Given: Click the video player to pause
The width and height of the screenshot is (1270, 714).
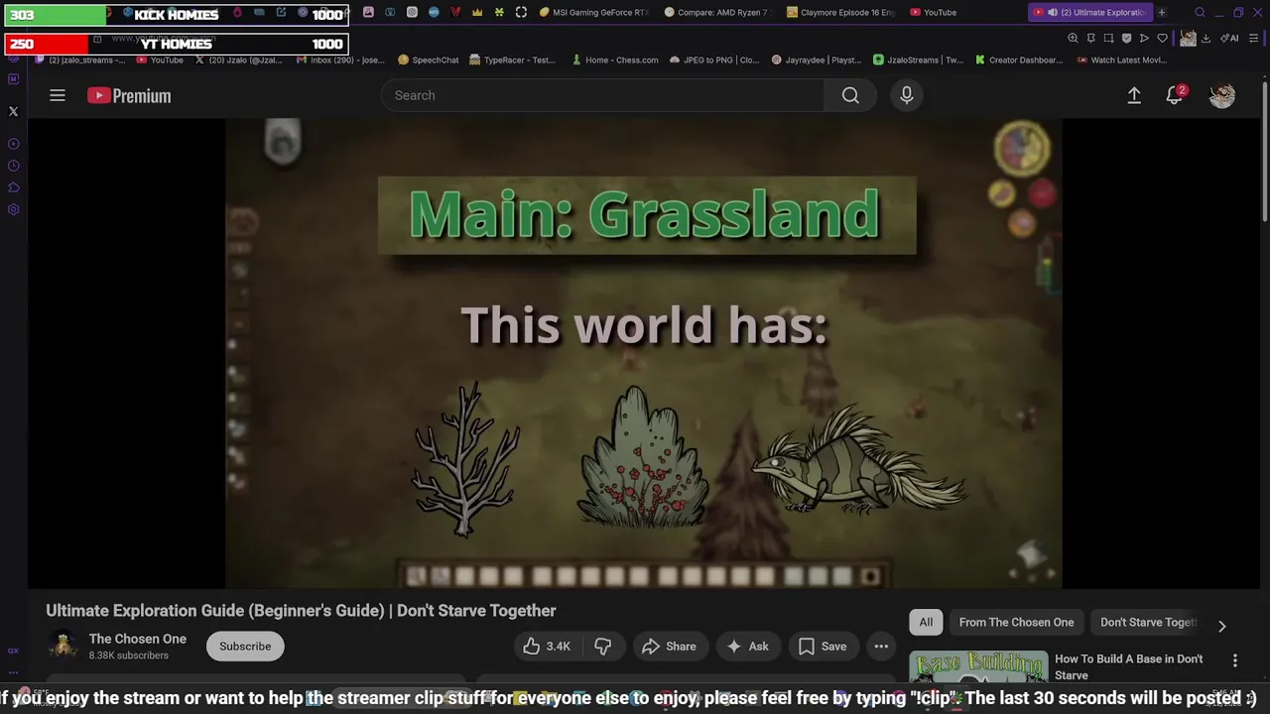Looking at the screenshot, I should click(x=644, y=353).
